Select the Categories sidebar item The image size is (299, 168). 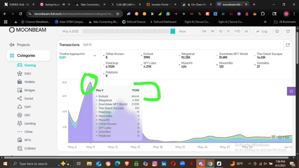[29, 55]
